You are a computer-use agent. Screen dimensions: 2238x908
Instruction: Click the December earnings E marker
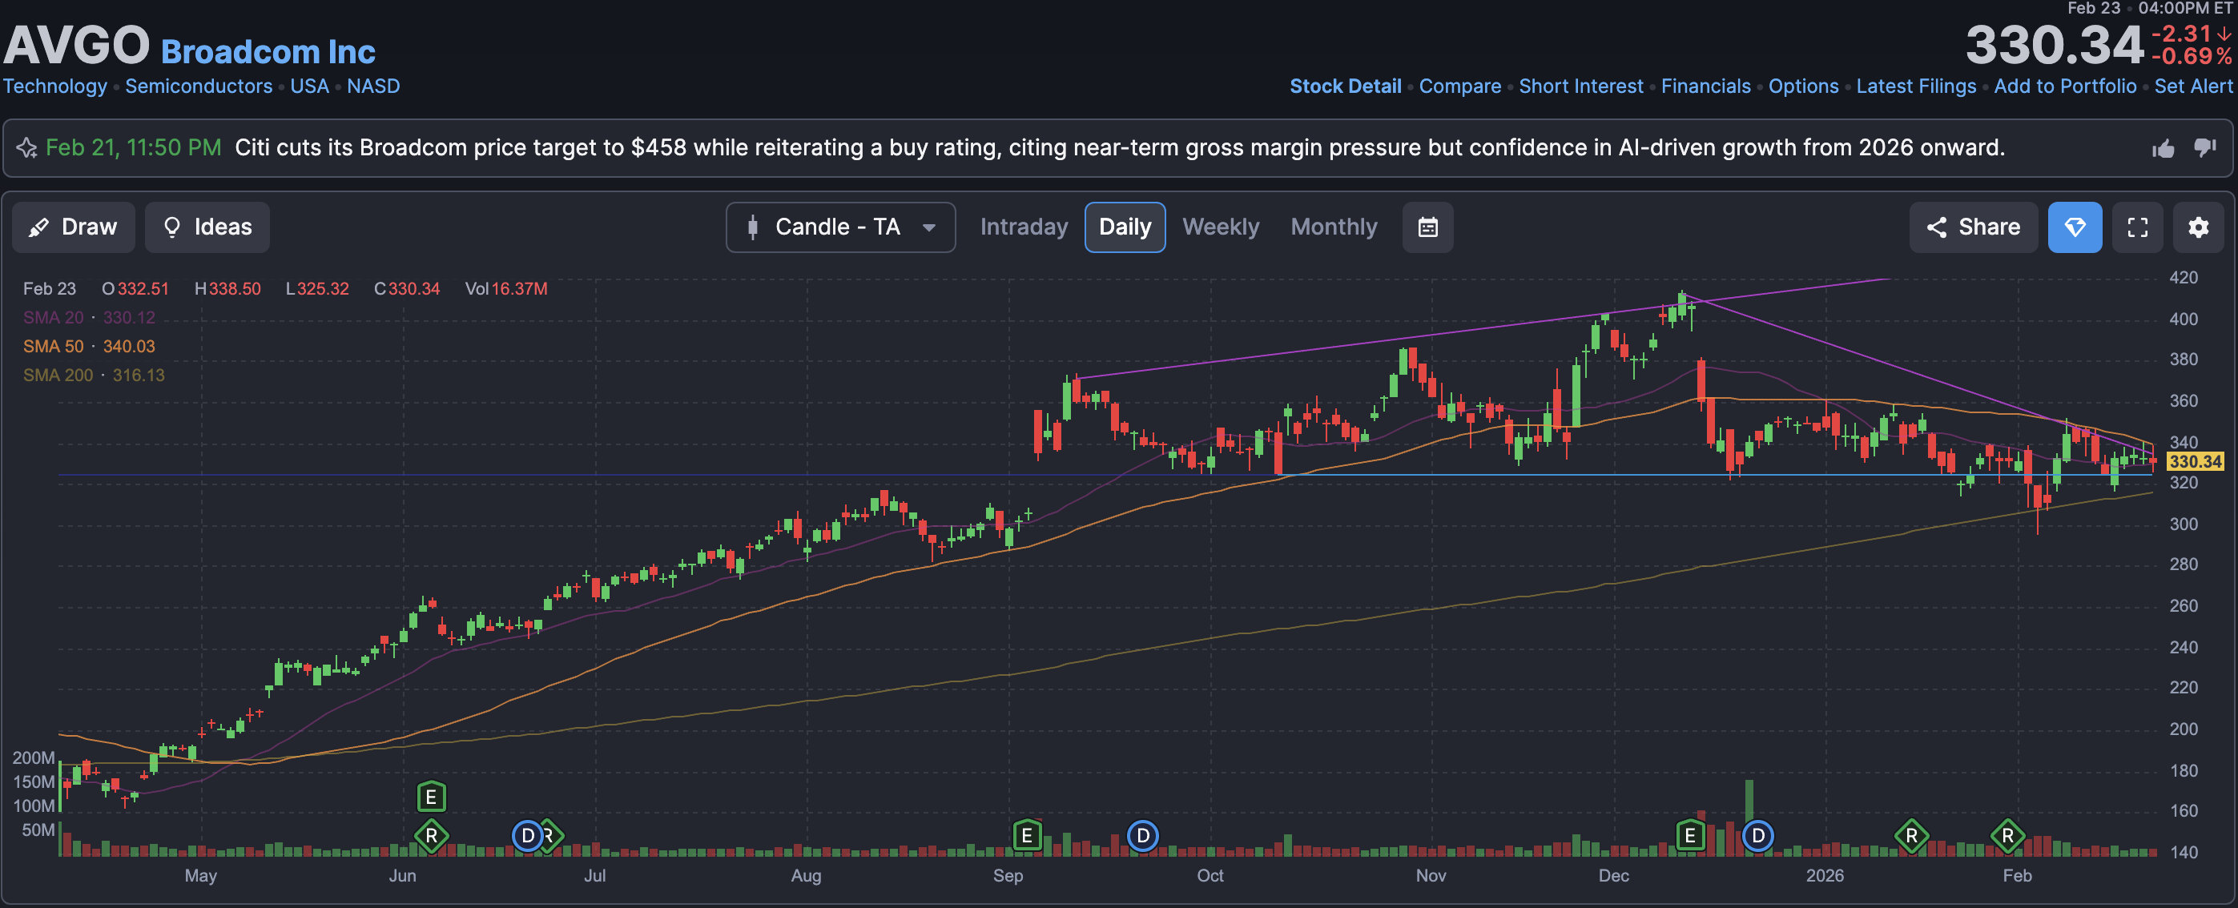tap(1690, 836)
